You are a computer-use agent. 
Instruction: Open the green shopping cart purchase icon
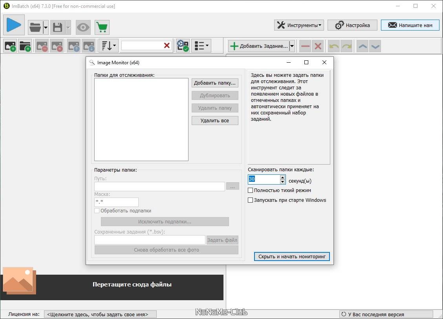pos(102,27)
